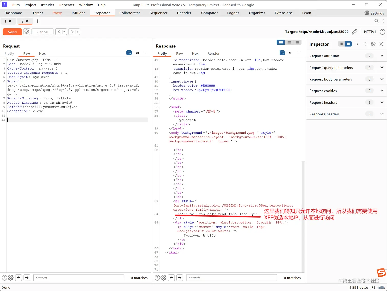Toggle non-printable characters in Request
Image resolution: width=387 pixels, height=291 pixels.
[x=137, y=53]
